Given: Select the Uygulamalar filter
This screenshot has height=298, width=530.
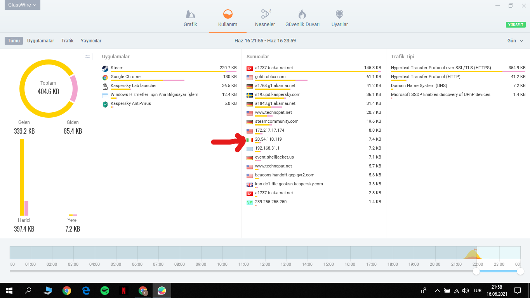Looking at the screenshot, I should click(x=40, y=41).
